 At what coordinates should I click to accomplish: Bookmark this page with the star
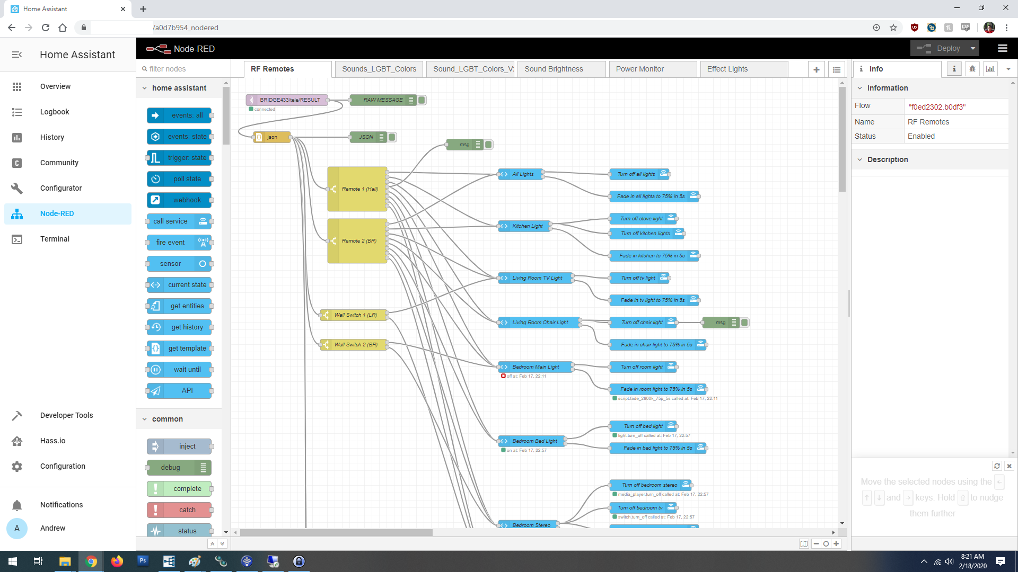[893, 28]
